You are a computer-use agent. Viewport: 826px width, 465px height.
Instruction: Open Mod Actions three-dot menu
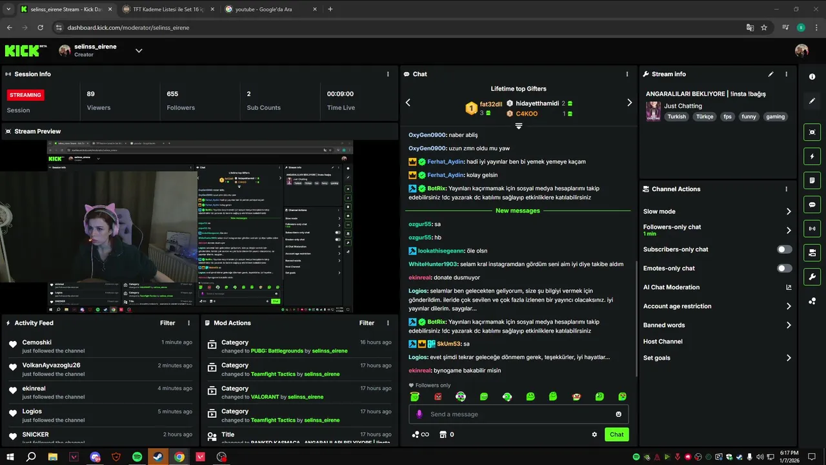point(388,323)
